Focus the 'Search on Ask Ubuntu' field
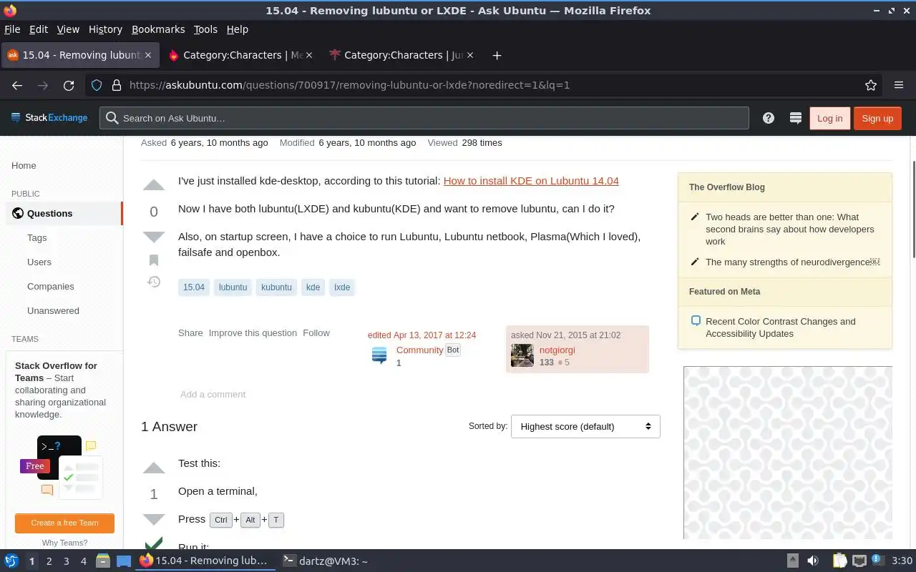The image size is (916, 572). tap(424, 118)
